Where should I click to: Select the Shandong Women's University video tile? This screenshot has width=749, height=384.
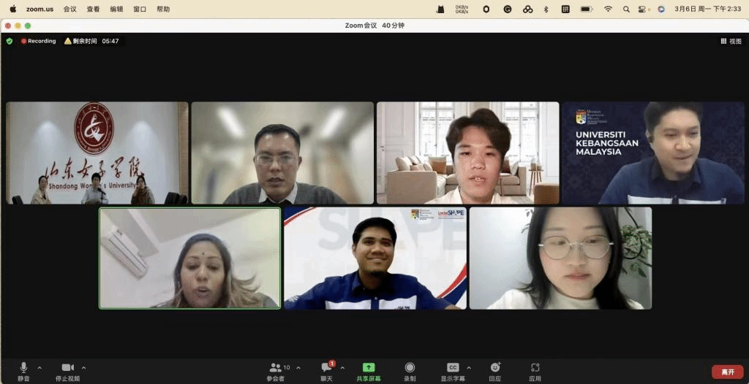(x=97, y=153)
